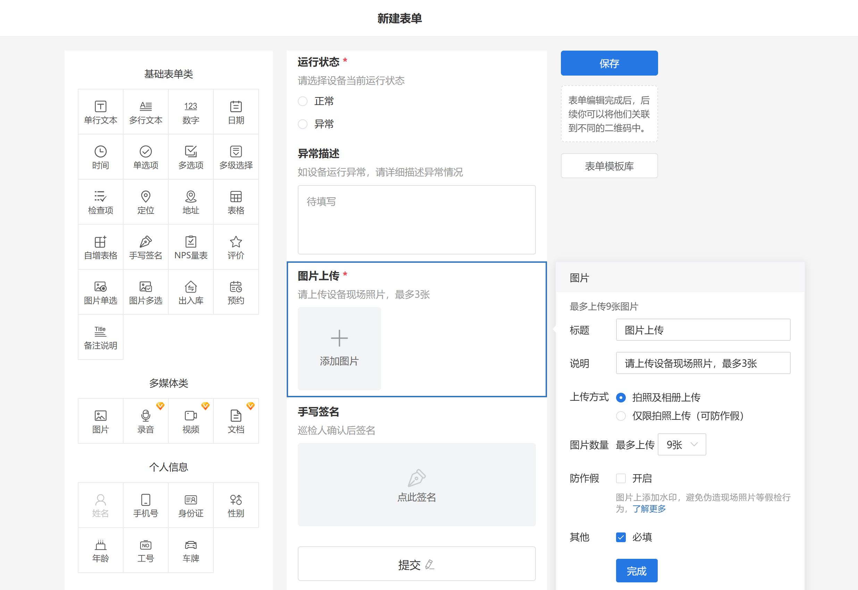The width and height of the screenshot is (858, 590).
Task: Open the 表单模板库 template library
Action: (609, 166)
